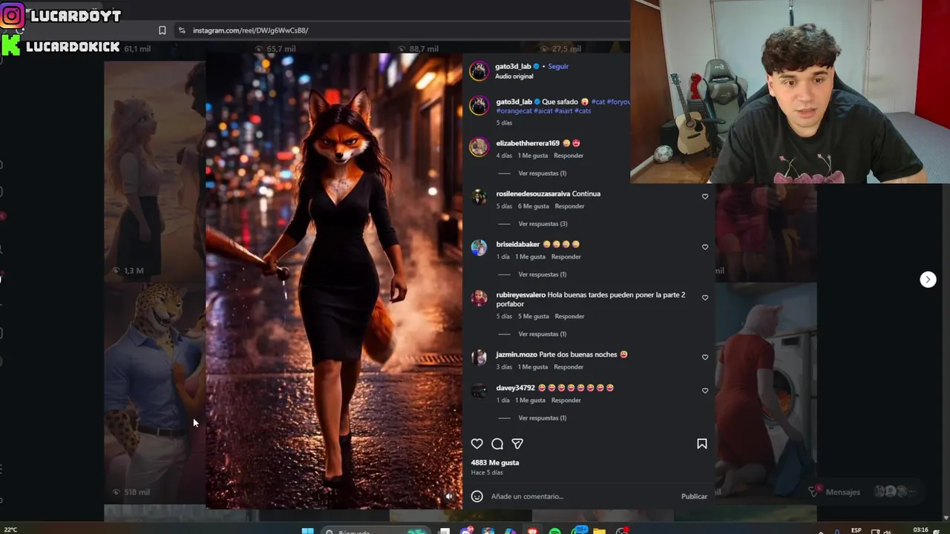Reply to rubireyesvalero via Responder

tap(569, 316)
